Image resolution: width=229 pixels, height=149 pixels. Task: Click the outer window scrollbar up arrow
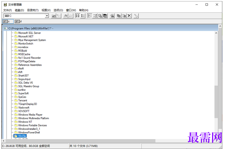coord(220,26)
